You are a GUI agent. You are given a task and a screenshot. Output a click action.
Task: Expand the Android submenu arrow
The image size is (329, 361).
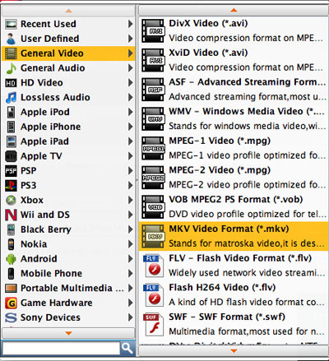click(131, 259)
